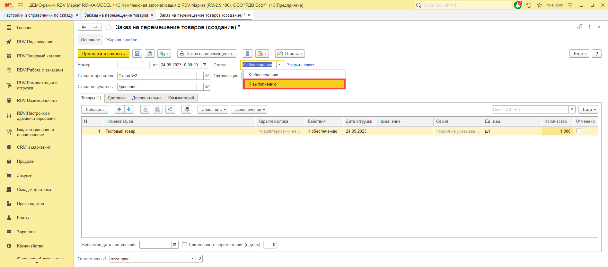The width and height of the screenshot is (608, 267).
Task: Open calendar picker next to document date
Action: [x=205, y=65]
